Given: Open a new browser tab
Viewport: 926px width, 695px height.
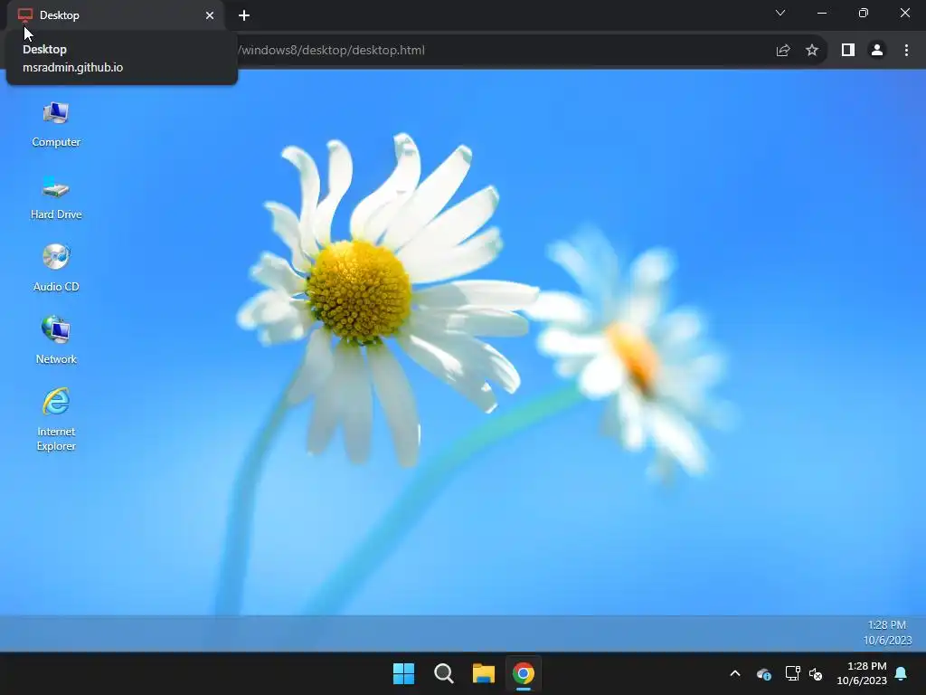Looking at the screenshot, I should point(244,15).
